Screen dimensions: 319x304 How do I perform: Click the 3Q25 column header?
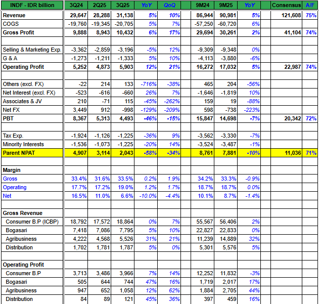tap(123, 5)
